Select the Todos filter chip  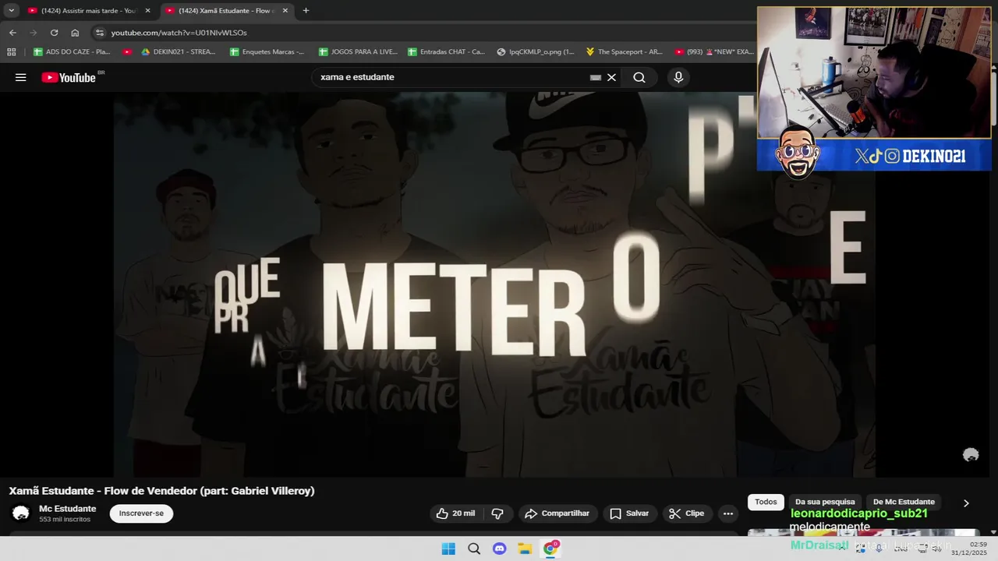click(x=766, y=502)
